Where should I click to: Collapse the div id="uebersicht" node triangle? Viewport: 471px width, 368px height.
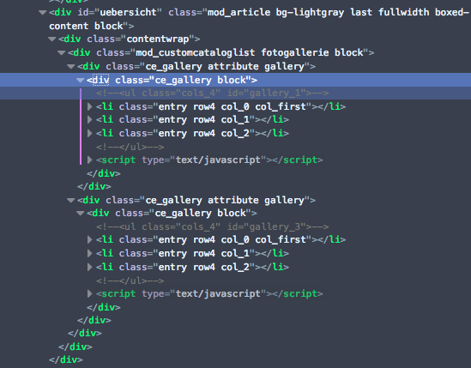[x=43, y=13]
